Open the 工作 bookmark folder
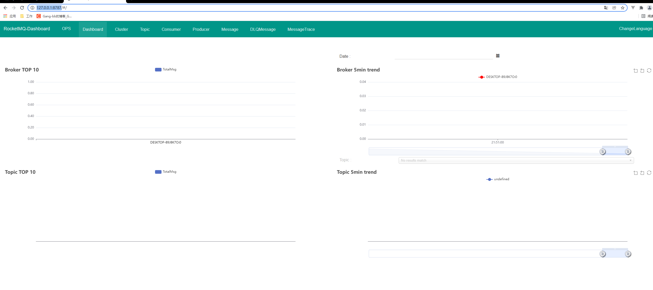 coord(26,16)
